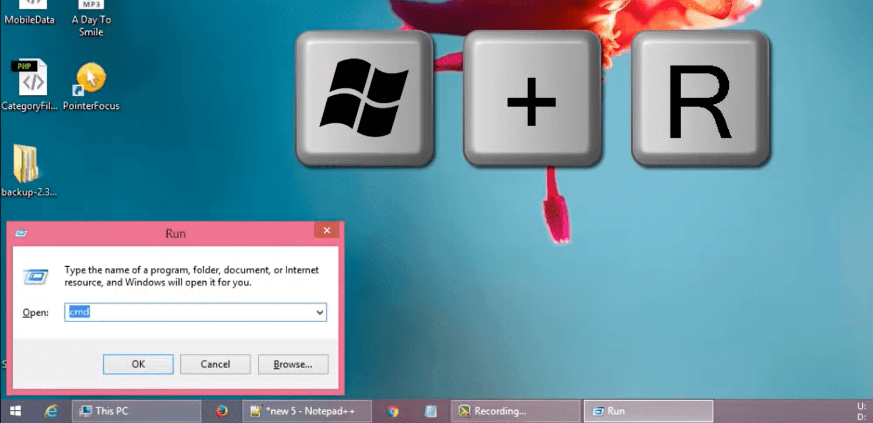Click the Run taskbar button
This screenshot has height=423, width=873.
(x=648, y=411)
